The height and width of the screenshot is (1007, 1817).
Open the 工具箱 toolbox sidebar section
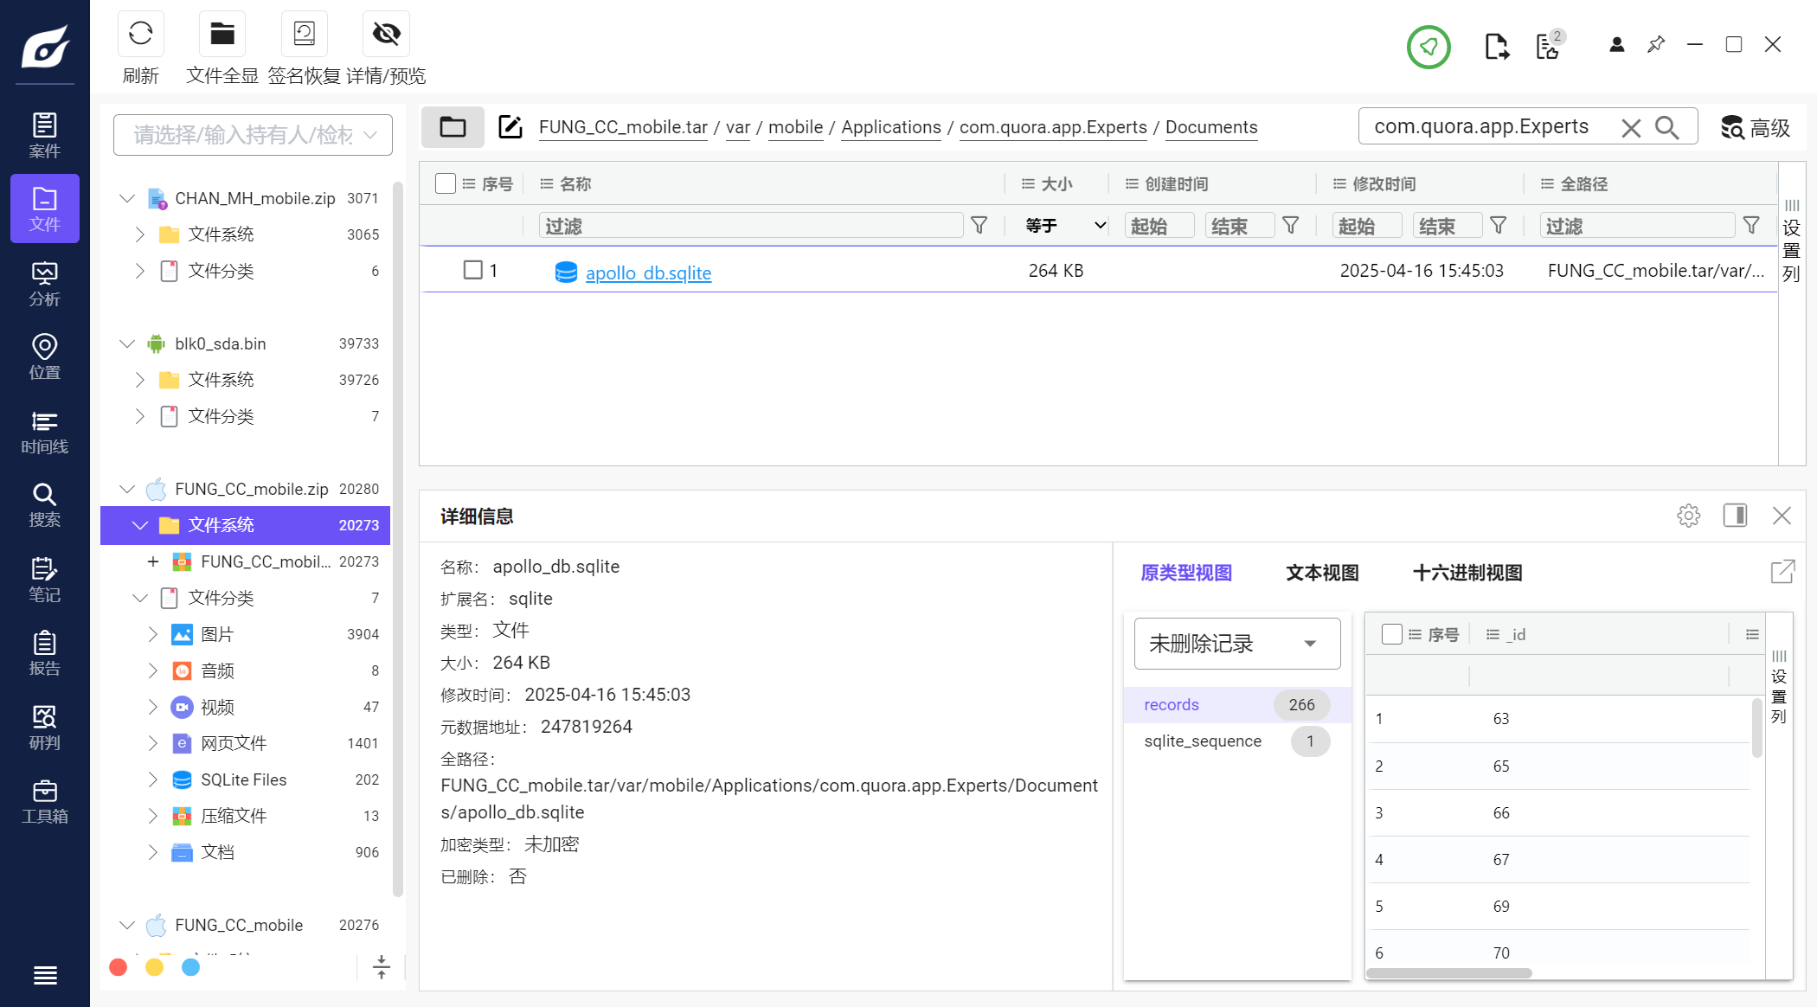click(44, 801)
